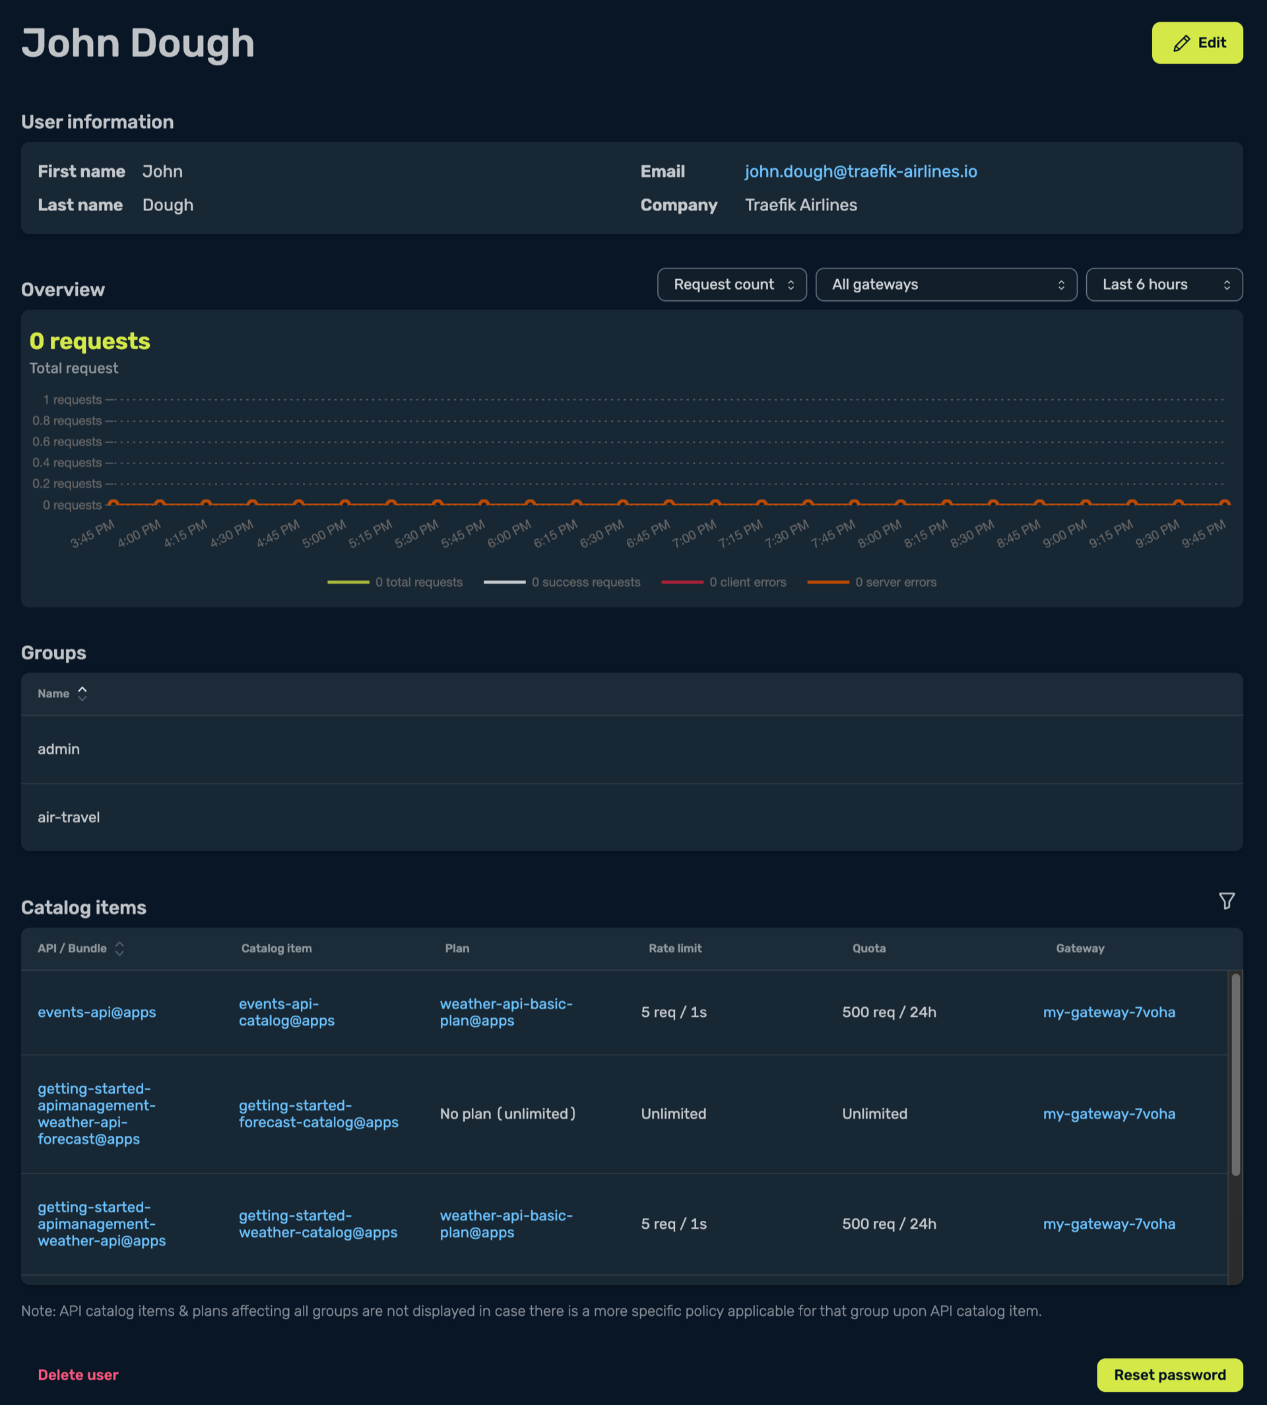Open getting-started-forecast-catalog@apps link
Screen dimensions: 1267x1405
click(319, 1114)
